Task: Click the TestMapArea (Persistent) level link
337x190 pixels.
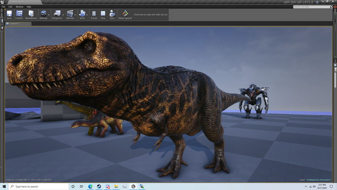Action: [318, 180]
